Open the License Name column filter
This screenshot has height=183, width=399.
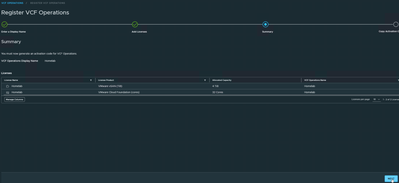pyautogui.click(x=91, y=80)
